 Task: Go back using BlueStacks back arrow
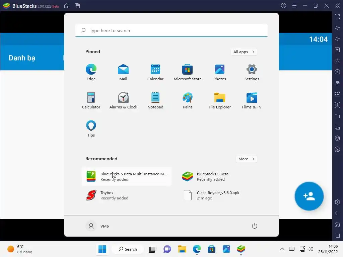[x=337, y=213]
